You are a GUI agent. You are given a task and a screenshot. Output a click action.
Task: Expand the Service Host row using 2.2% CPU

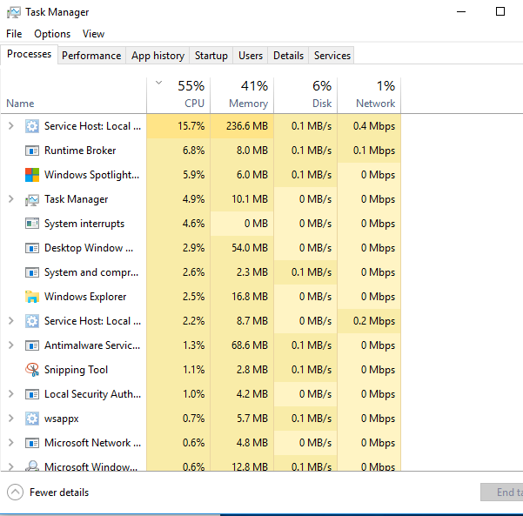coord(10,320)
